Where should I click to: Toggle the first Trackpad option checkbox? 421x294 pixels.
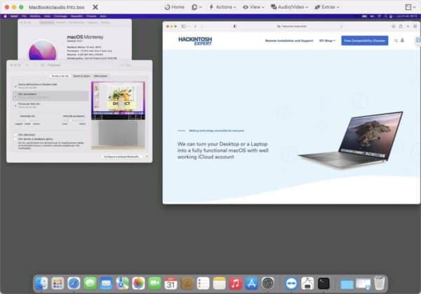[15, 86]
